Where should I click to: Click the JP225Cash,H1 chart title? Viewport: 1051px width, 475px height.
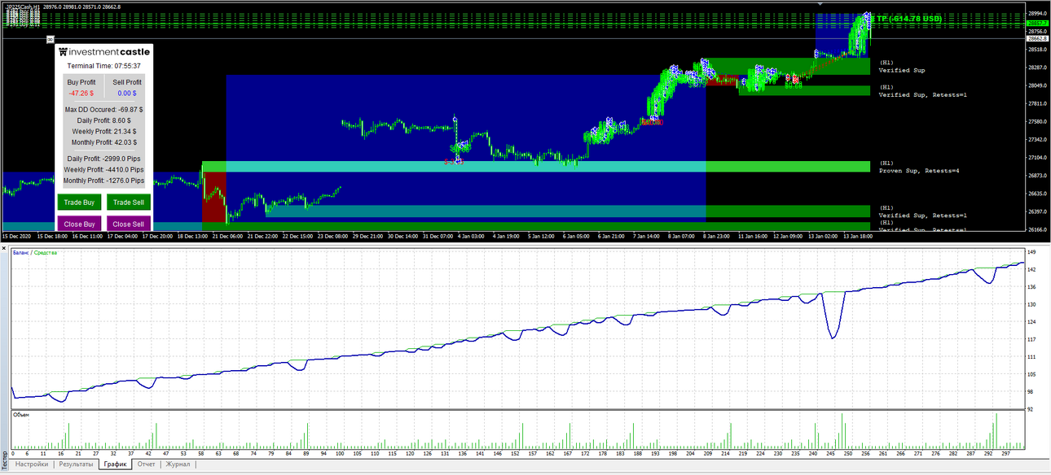[23, 7]
